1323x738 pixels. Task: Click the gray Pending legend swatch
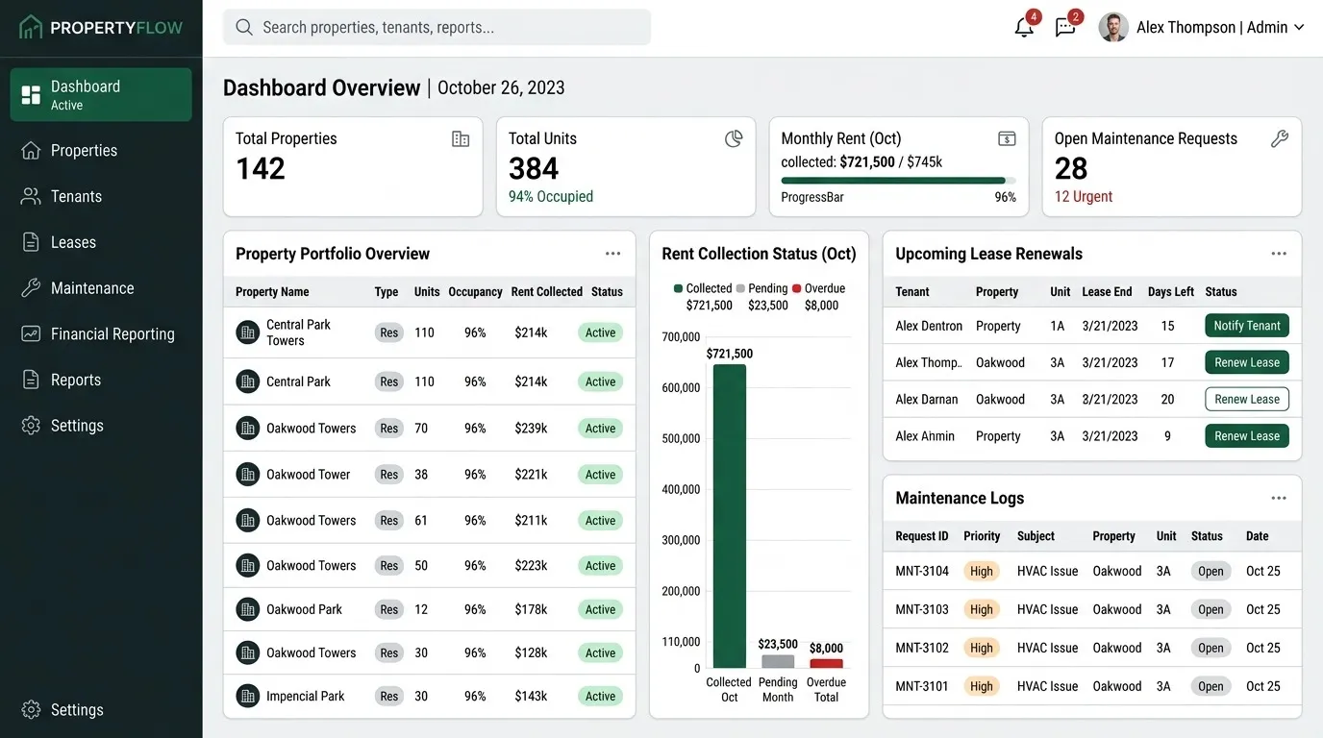(x=740, y=288)
